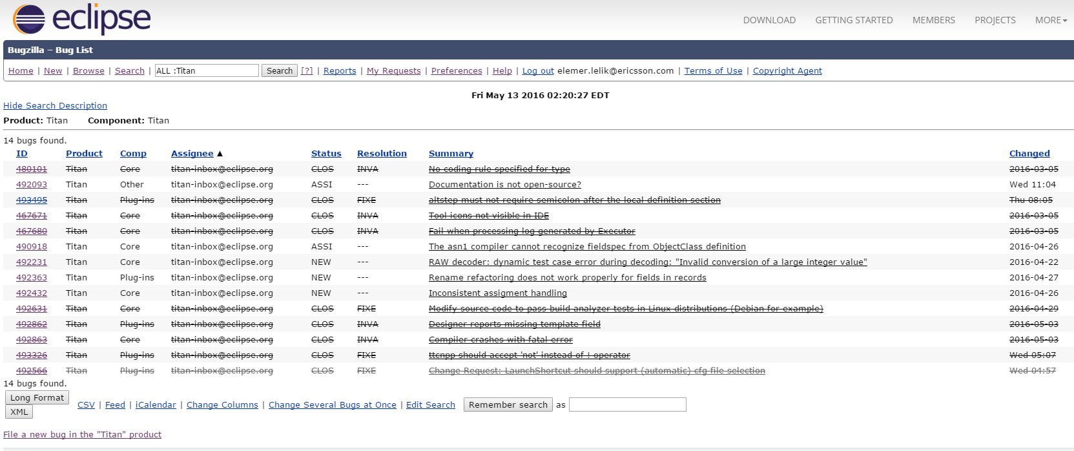
Task: File a new bug in Titan product
Action: tap(82, 435)
